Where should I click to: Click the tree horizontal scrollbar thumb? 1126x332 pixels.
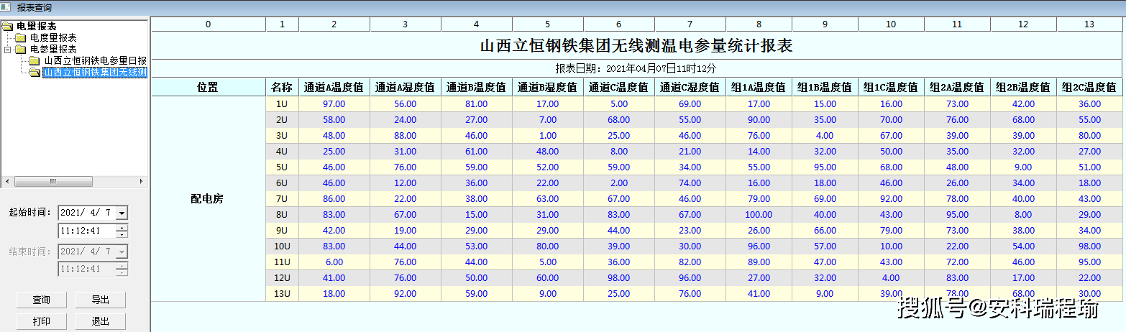tap(52, 182)
